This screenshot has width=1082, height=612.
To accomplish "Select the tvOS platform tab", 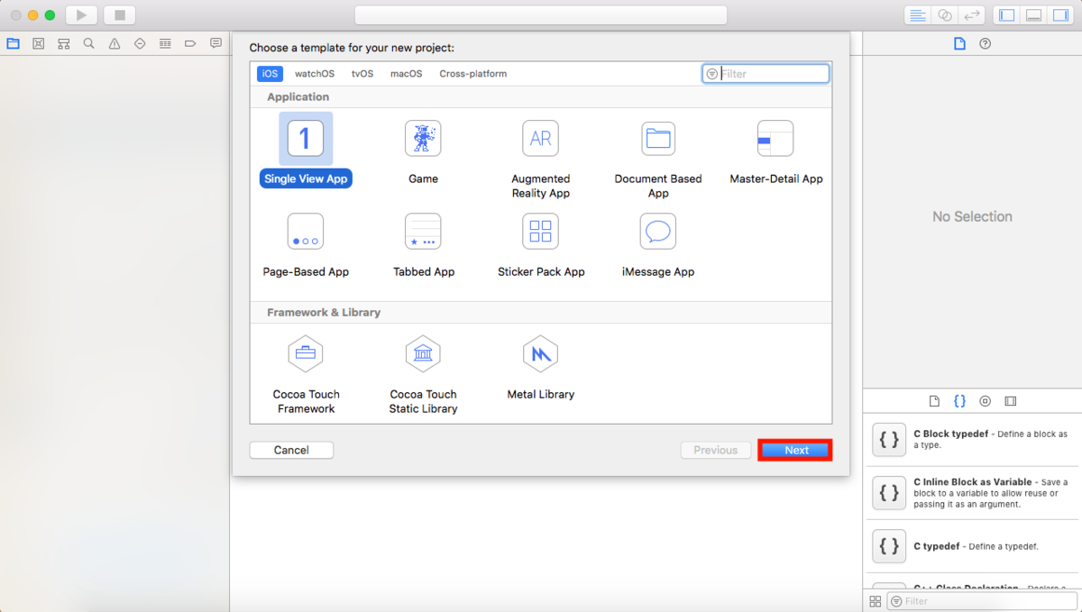I will [362, 74].
